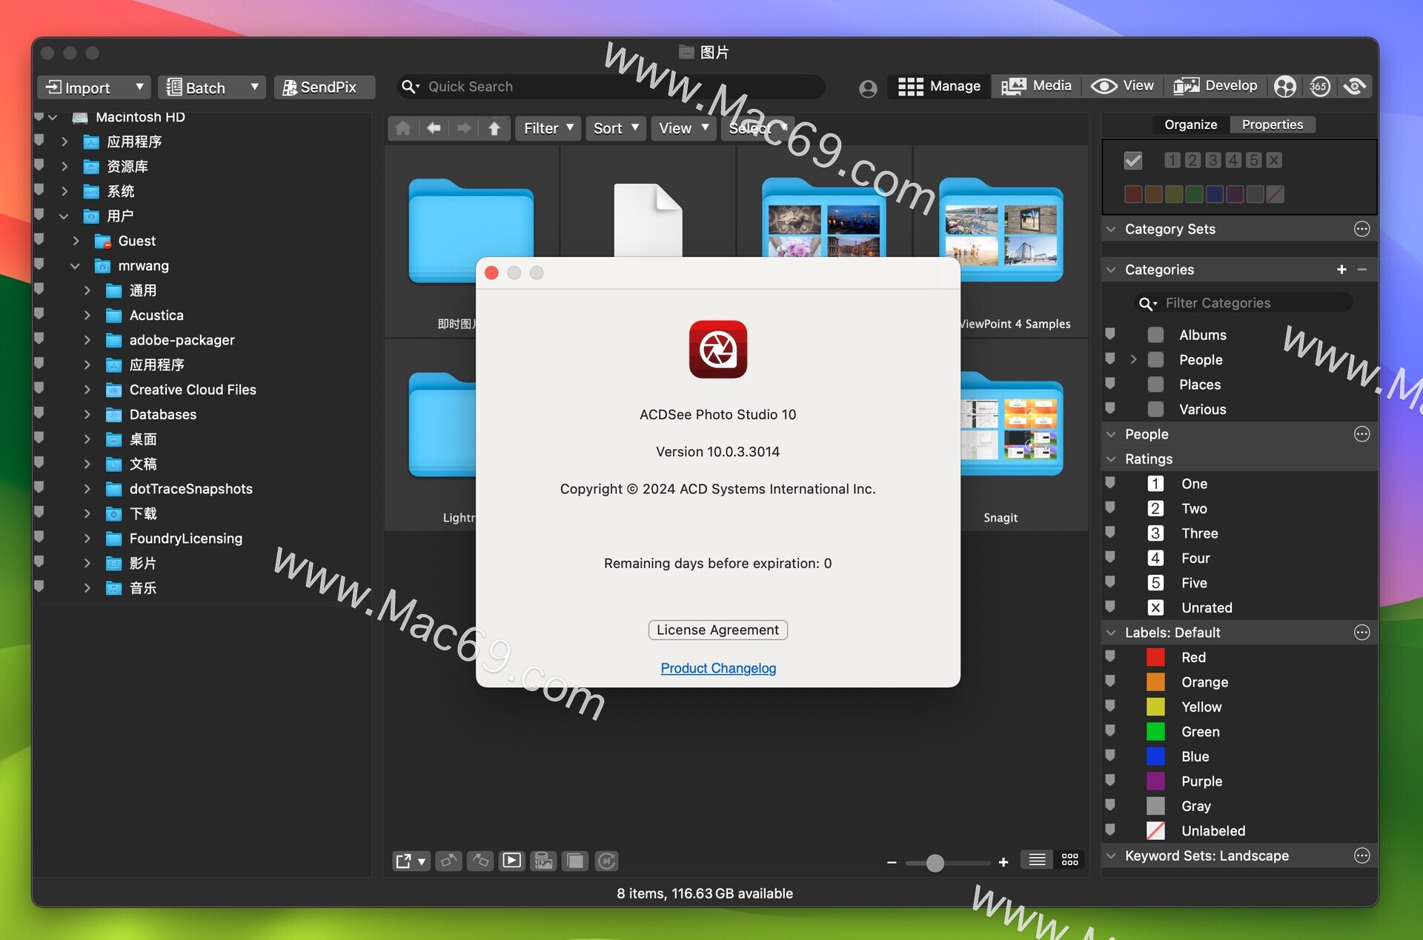Click the stacked squares icon in bottom toolbar
Screen dimensions: 1423x940
pos(575,861)
